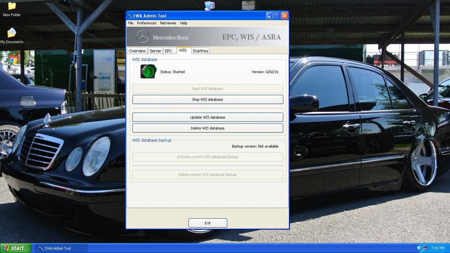Click Start WIS database button
Screen dimensions: 450x253
pyautogui.click(x=208, y=89)
